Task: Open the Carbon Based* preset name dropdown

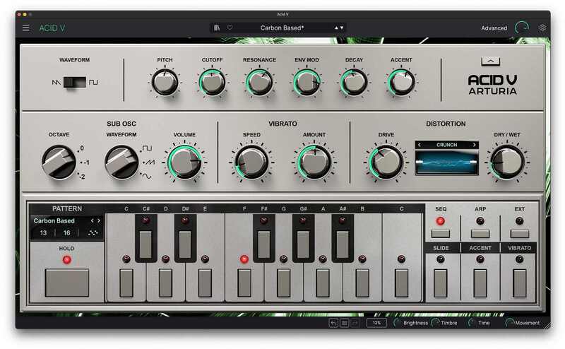Action: (x=282, y=28)
